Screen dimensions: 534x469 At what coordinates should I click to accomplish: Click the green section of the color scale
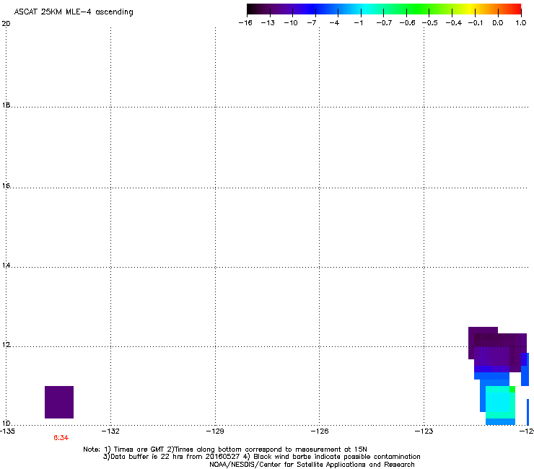[x=419, y=9]
